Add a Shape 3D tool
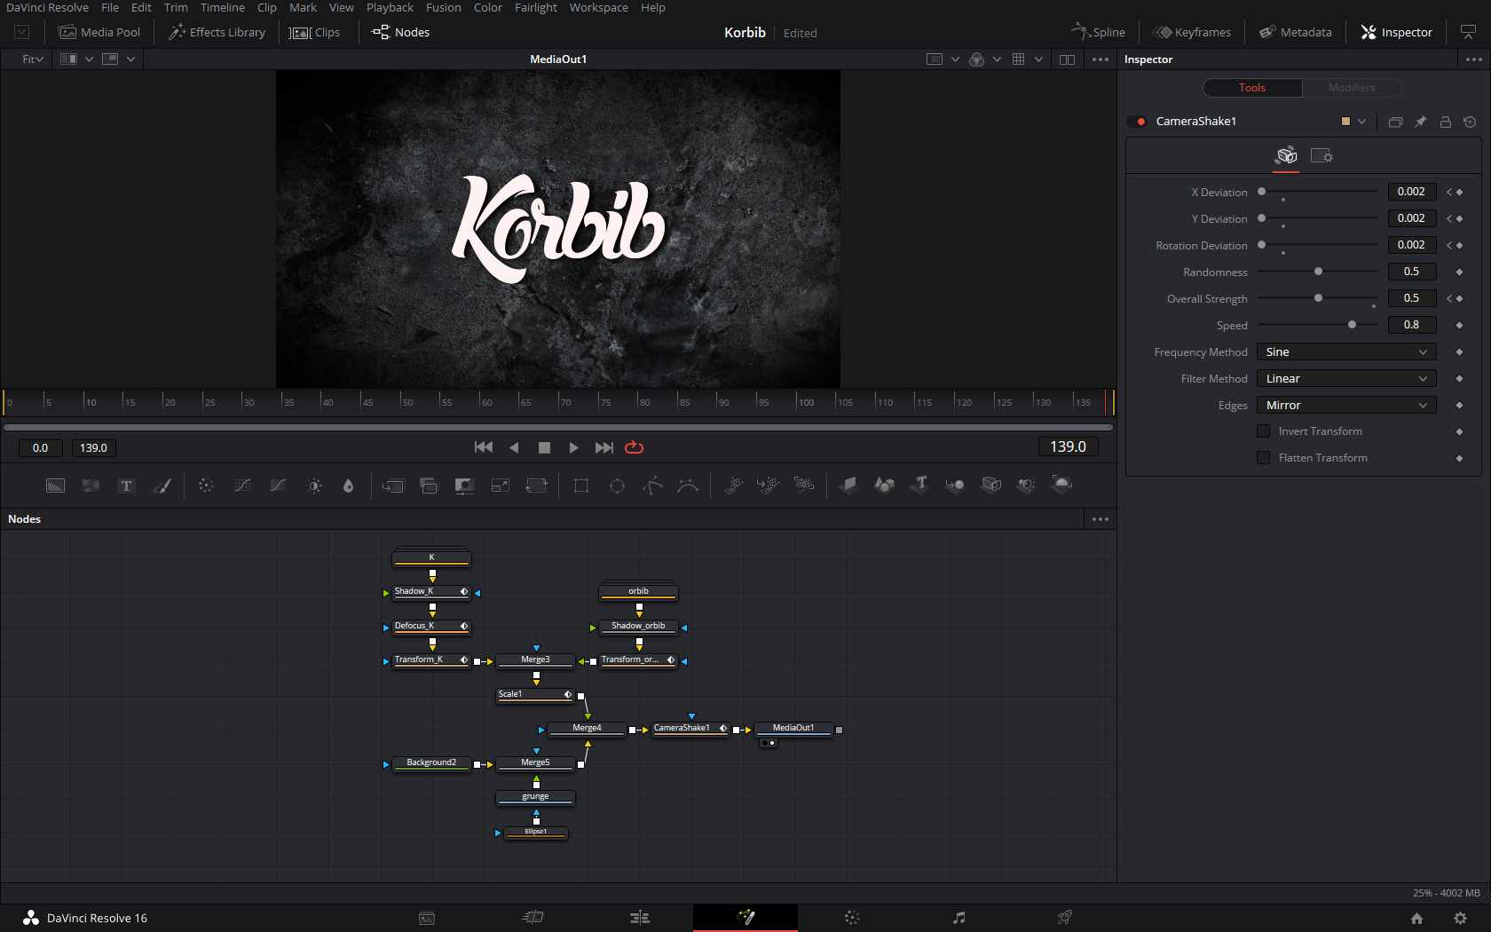1491x932 pixels. click(884, 485)
